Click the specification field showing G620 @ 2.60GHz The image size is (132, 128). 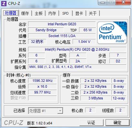point(77,49)
